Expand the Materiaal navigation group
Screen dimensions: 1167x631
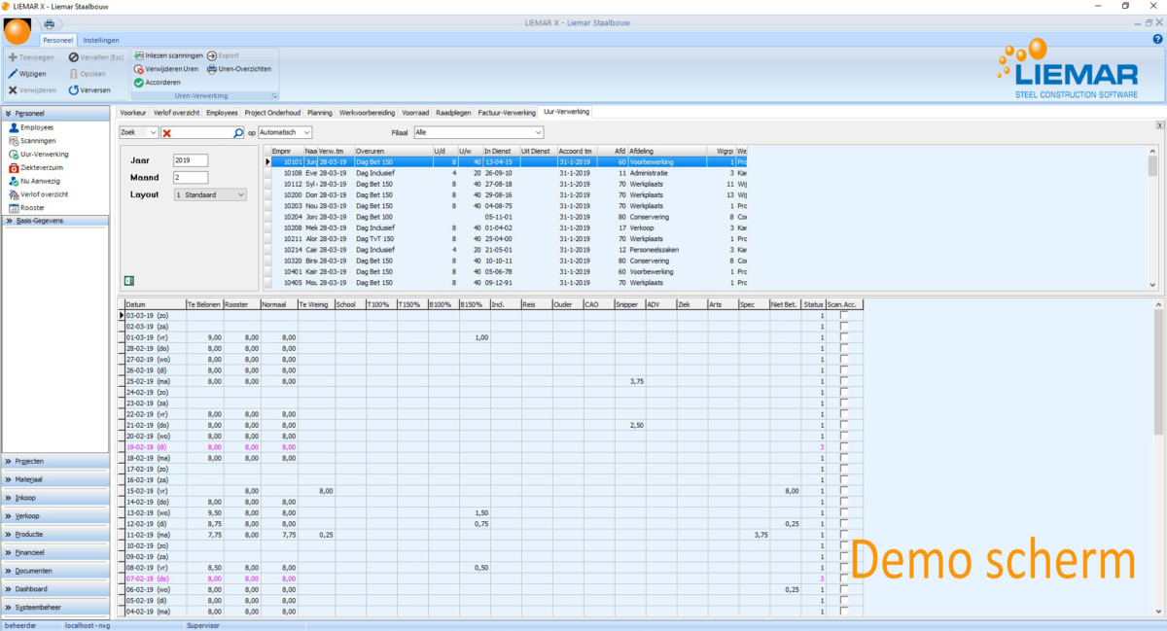point(54,479)
